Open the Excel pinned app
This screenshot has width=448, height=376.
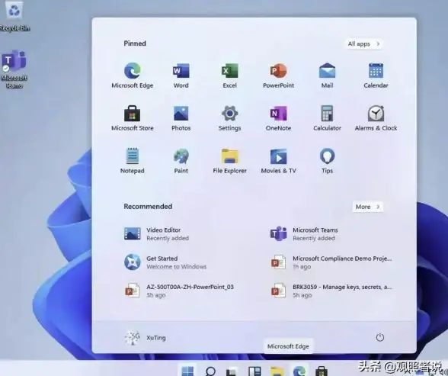[x=230, y=76]
